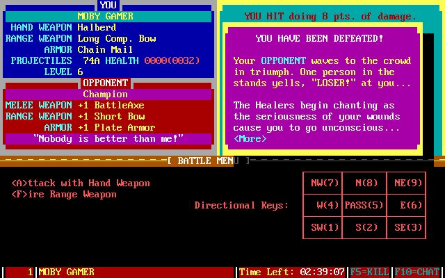Click the YOU panel title

tap(108, 5)
